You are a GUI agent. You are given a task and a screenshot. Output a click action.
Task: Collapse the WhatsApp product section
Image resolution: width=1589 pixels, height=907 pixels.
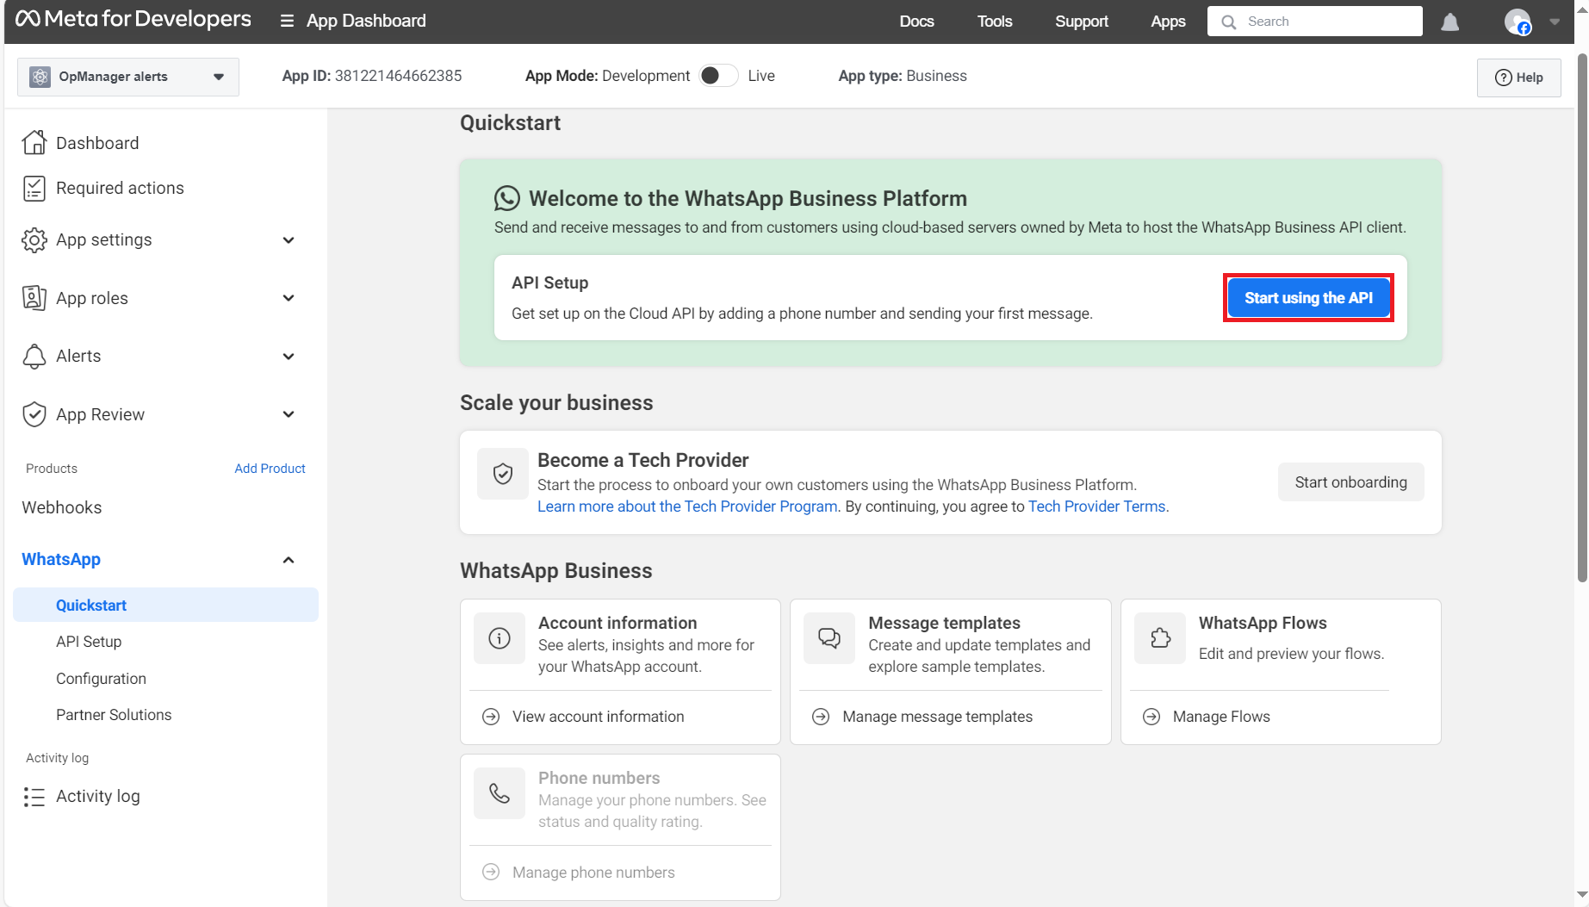(x=289, y=560)
